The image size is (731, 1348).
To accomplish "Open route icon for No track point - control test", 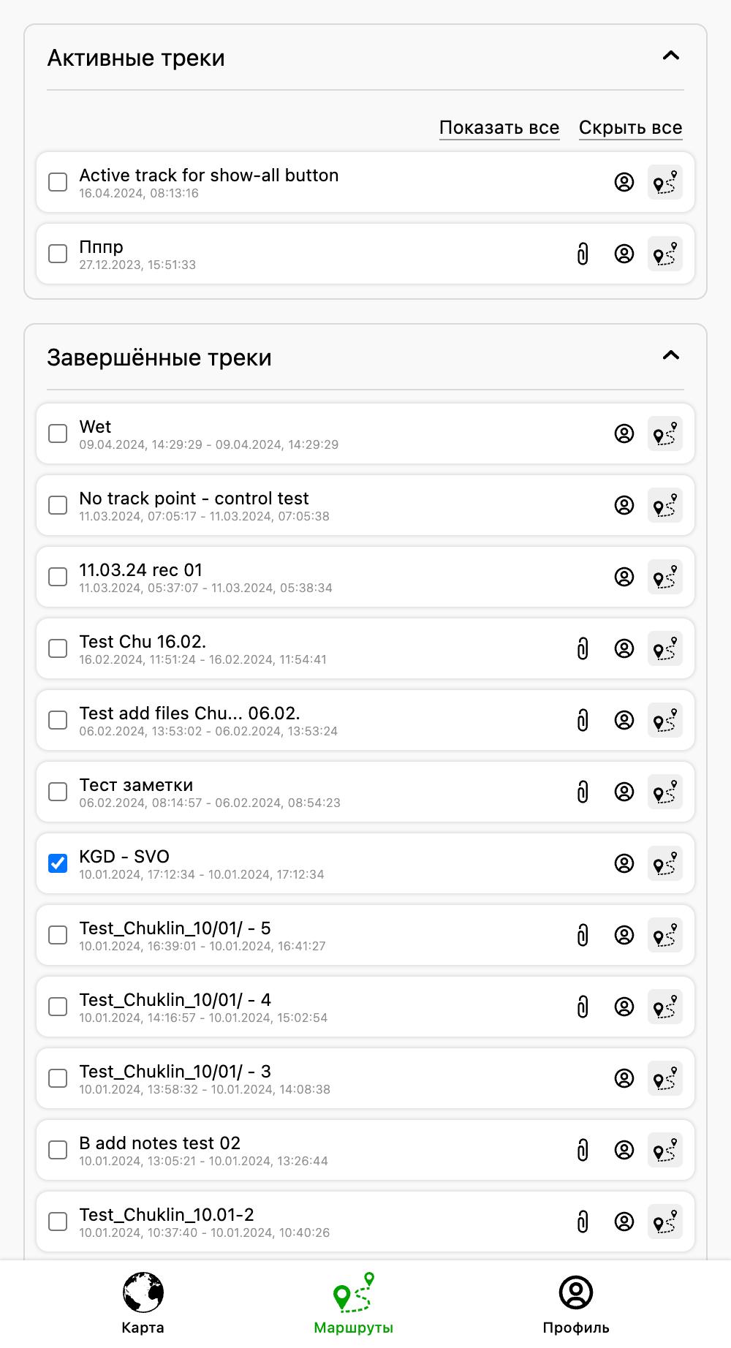I will coord(665,505).
